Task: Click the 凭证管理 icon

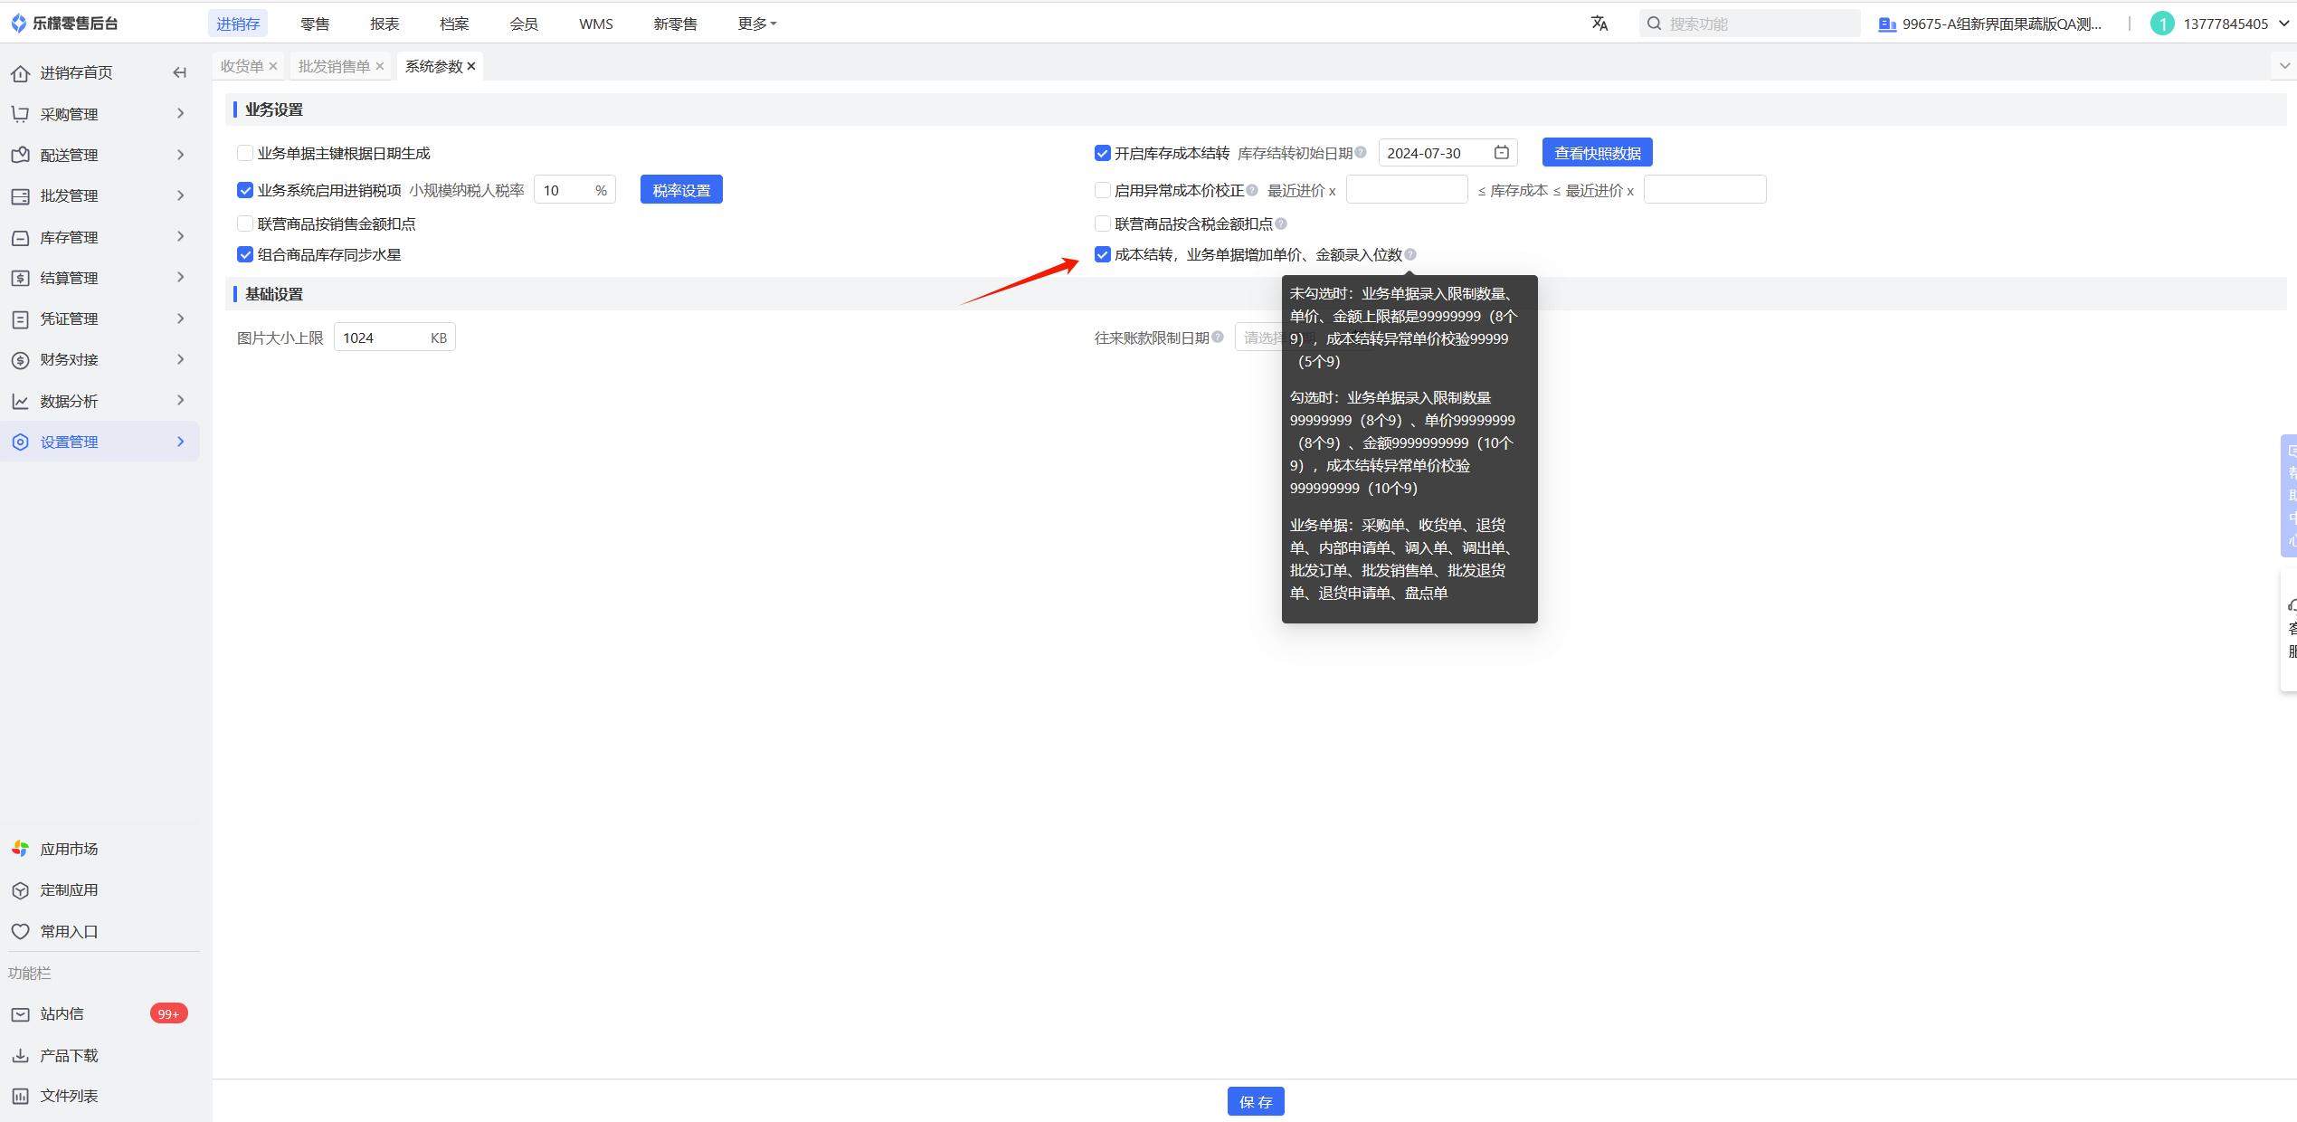Action: click(20, 319)
